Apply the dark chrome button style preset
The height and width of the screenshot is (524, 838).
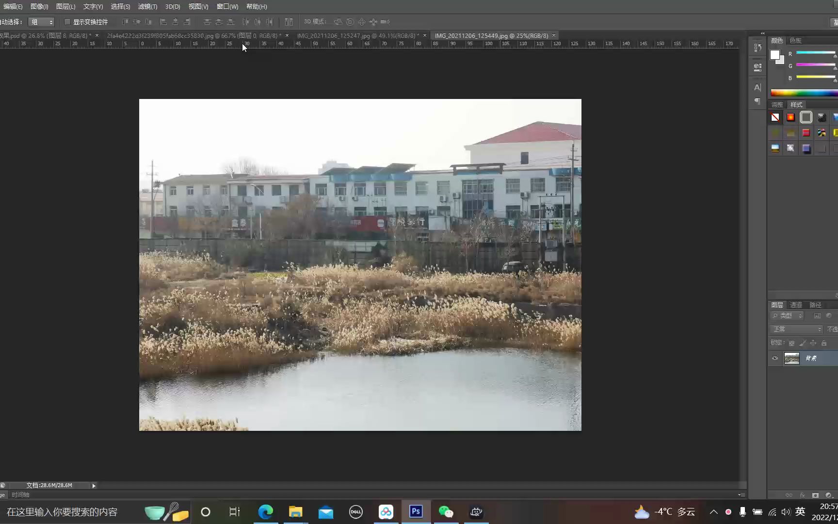(822, 117)
